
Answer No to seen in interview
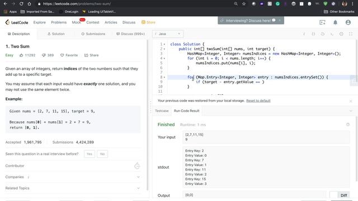point(102,154)
